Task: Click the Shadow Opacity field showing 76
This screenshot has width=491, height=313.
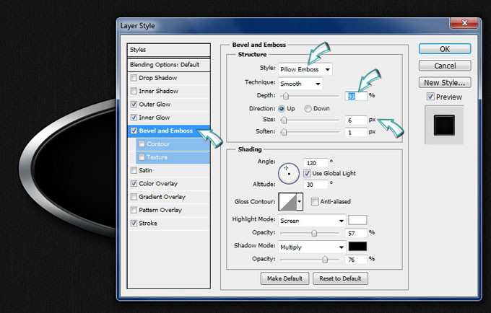Action: pyautogui.click(x=356, y=260)
